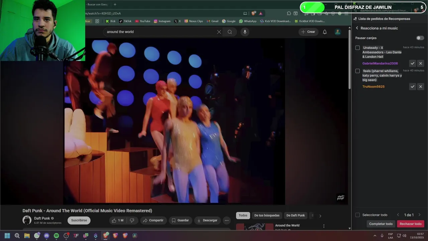Open browser extensions puzzle icon
This screenshot has width=428, height=241.
(x=289, y=13)
